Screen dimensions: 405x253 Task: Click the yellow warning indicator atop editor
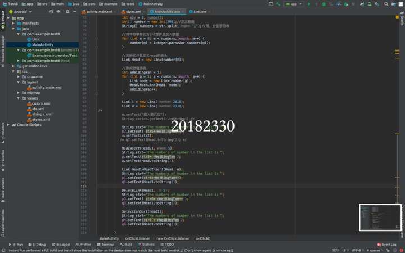click(397, 17)
